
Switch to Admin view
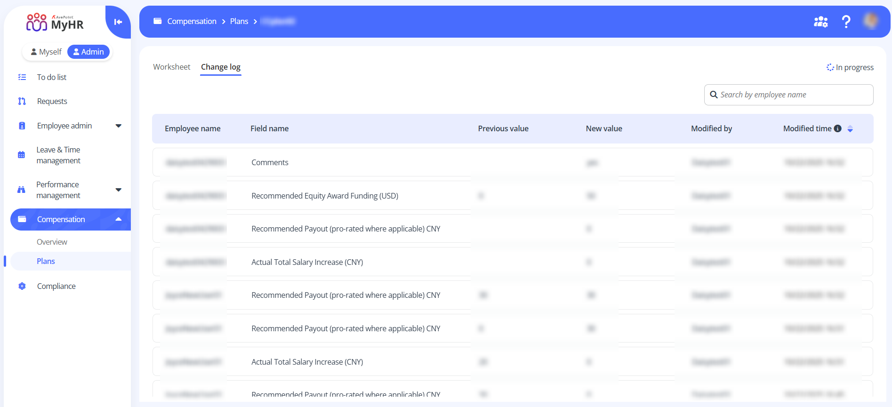point(88,52)
